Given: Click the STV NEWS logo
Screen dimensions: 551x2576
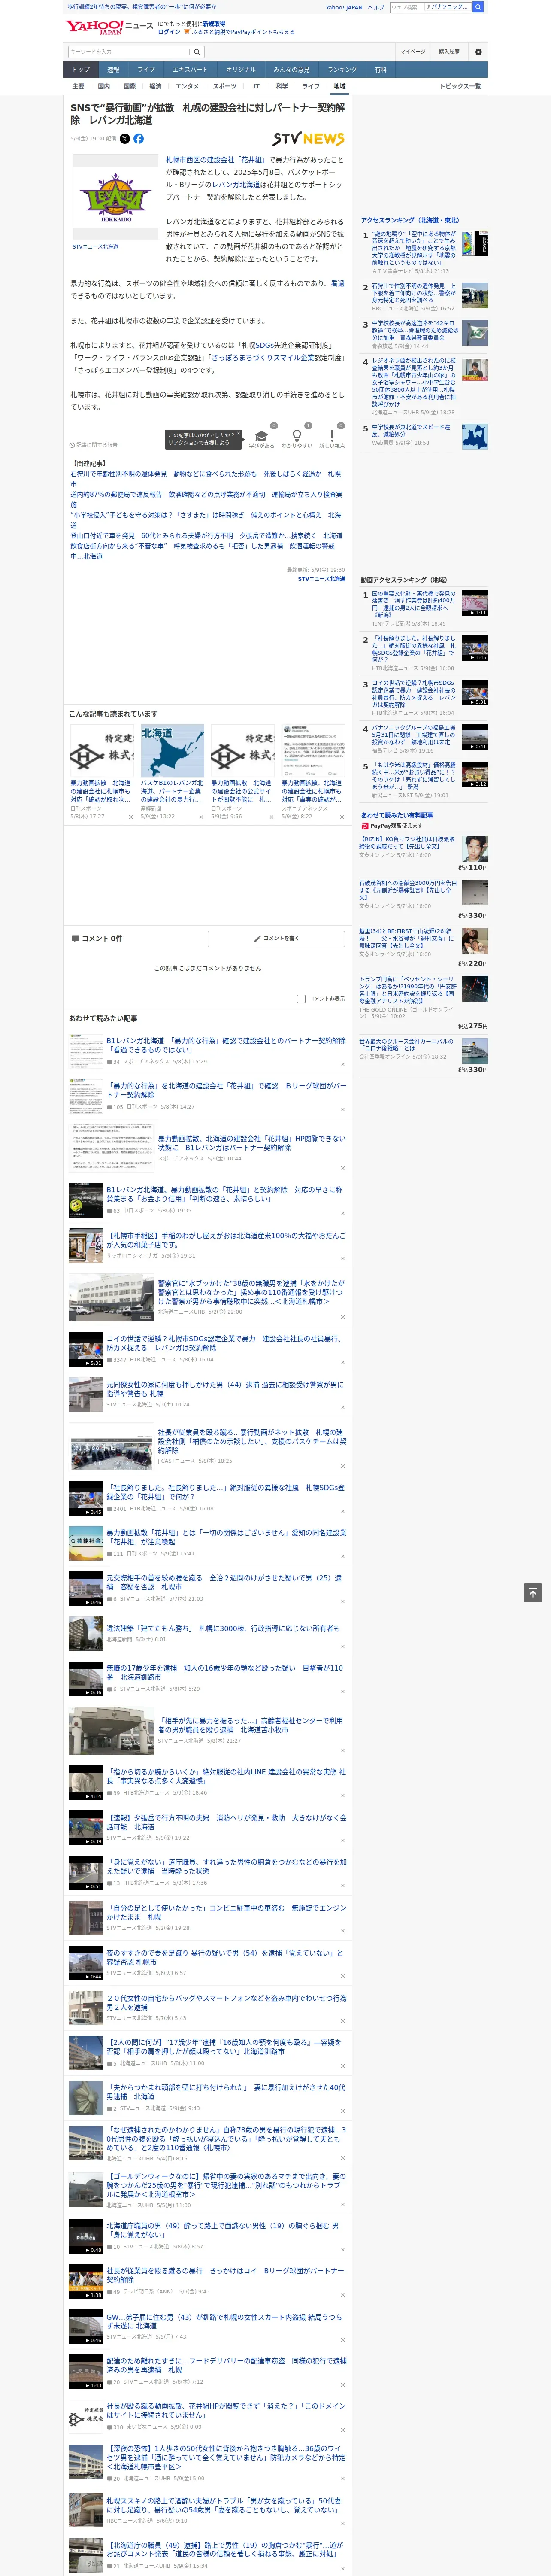Looking at the screenshot, I should 308,139.
